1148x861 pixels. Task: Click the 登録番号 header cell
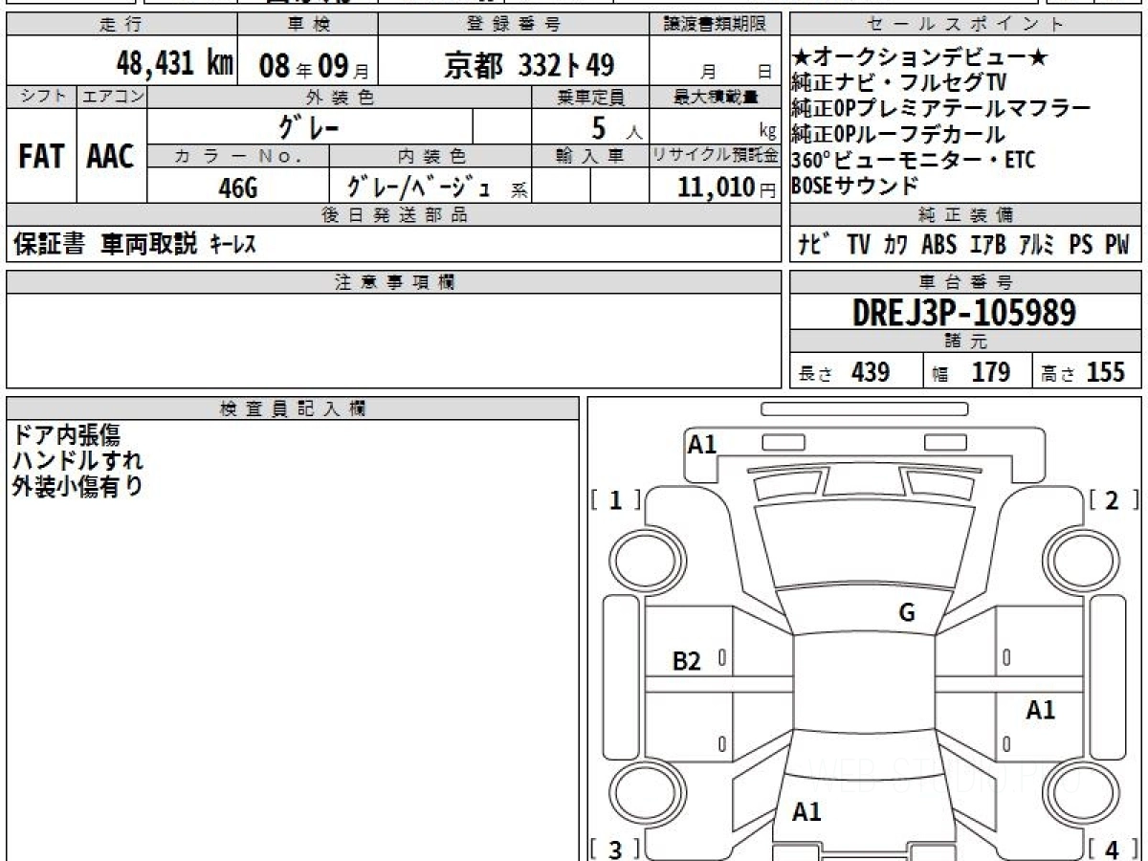tap(514, 25)
